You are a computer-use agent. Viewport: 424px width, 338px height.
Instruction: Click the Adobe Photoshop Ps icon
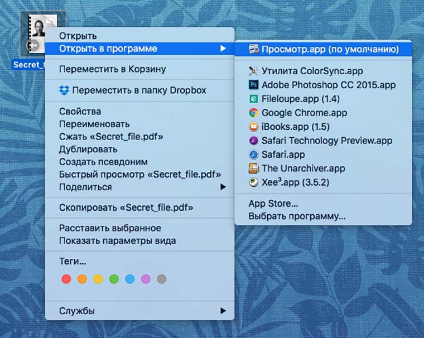click(254, 85)
